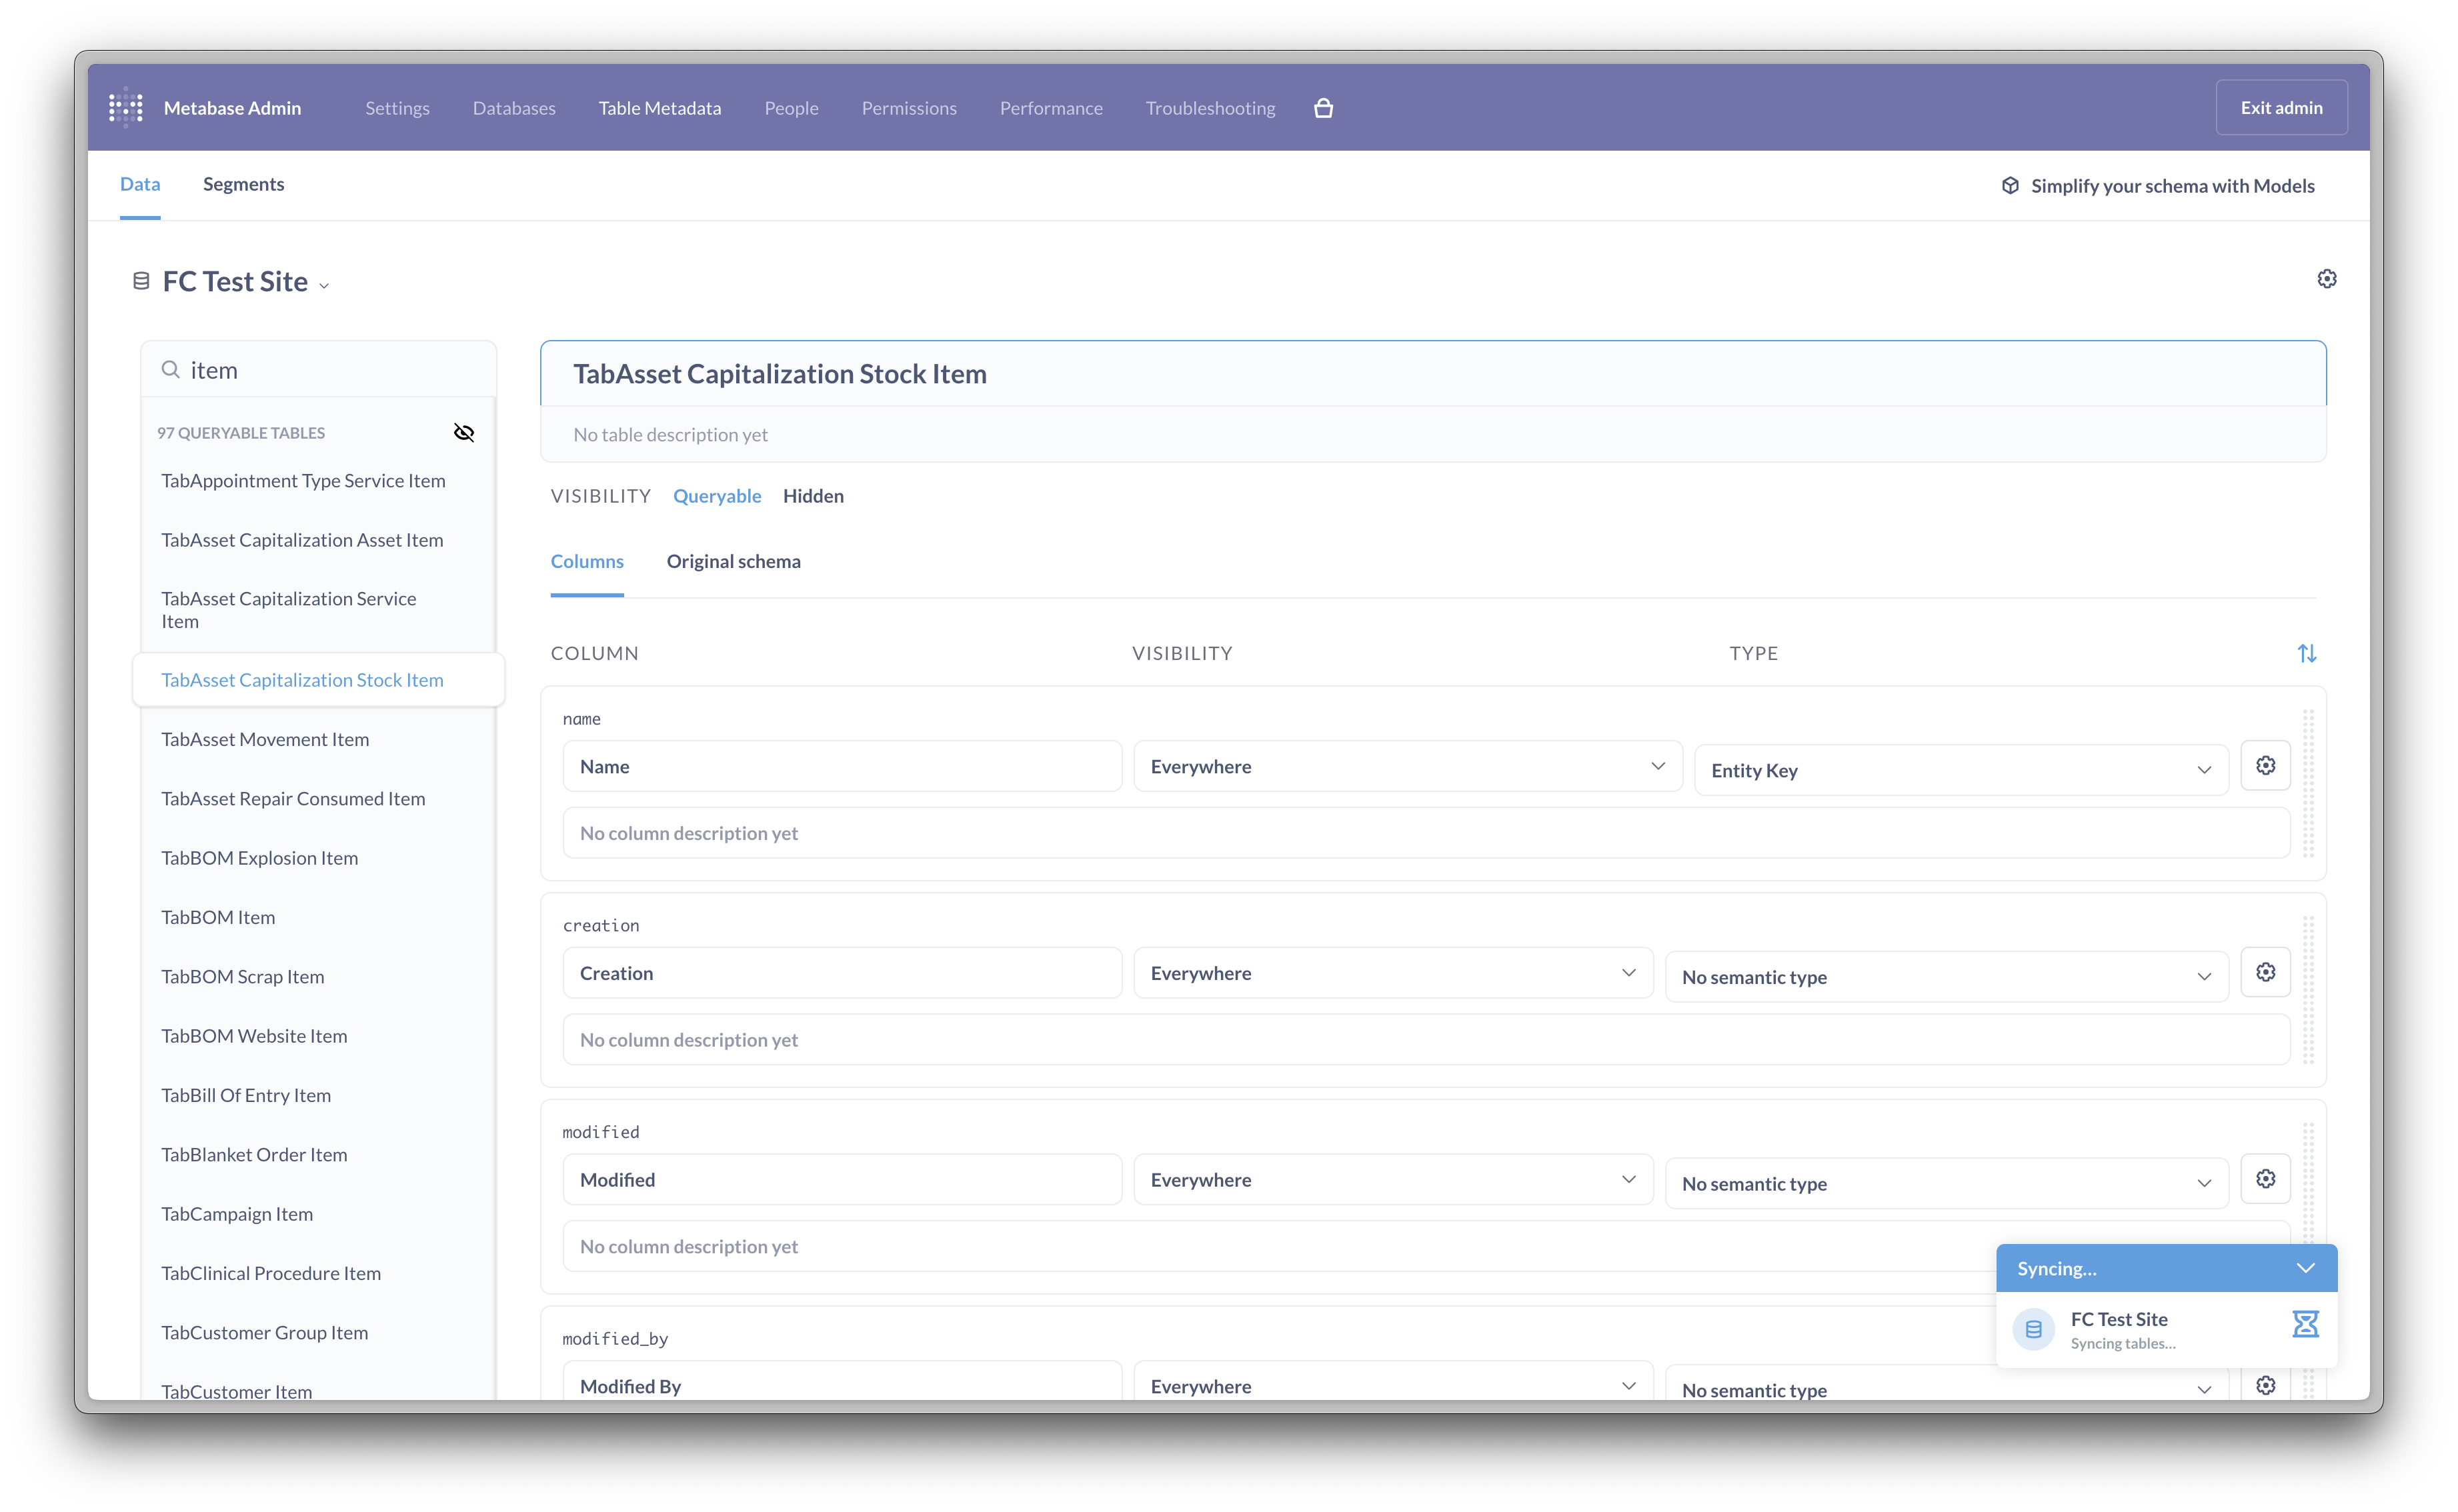Viewport: 2458px width, 1512px height.
Task: Click the table settings gear icon
Action: pos(2327,279)
